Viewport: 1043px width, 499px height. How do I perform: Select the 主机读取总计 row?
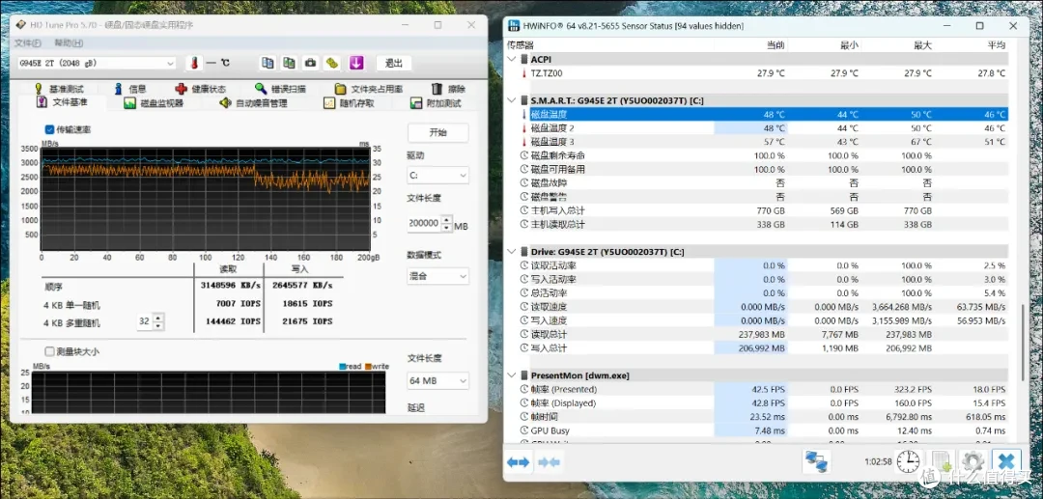click(764, 225)
